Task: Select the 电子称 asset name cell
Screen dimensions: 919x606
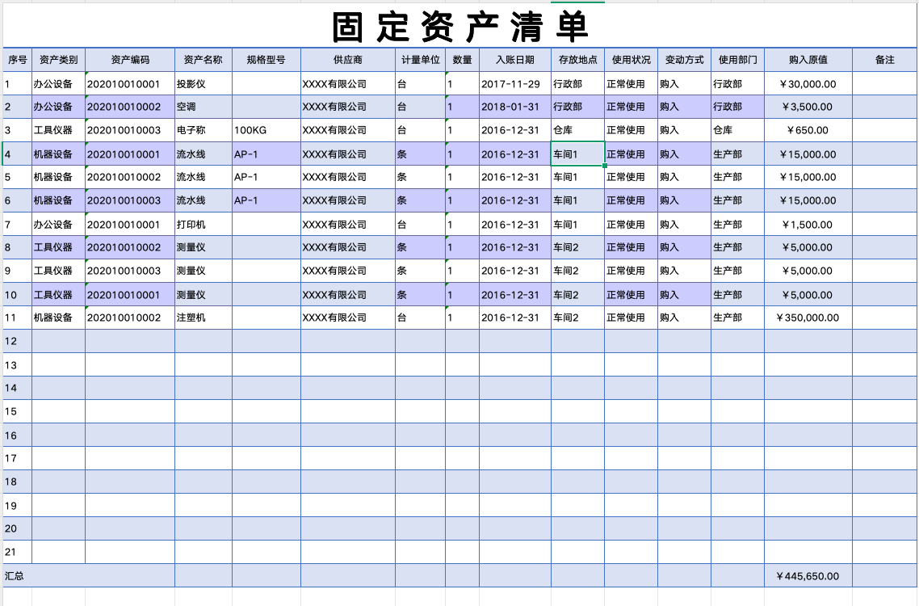Action: (x=204, y=130)
